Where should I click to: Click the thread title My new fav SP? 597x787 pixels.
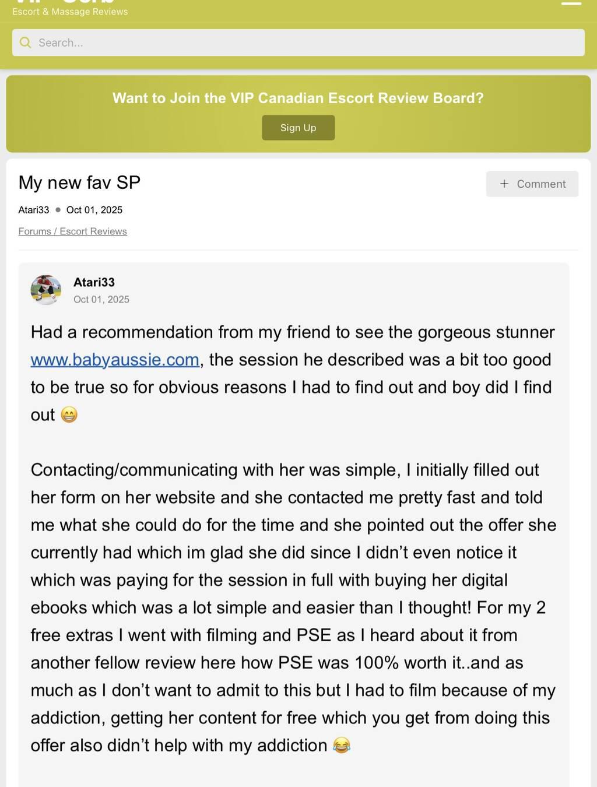[79, 182]
